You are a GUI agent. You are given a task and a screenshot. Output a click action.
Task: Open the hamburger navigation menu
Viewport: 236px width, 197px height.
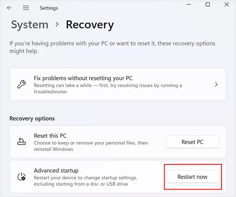(x=26, y=8)
